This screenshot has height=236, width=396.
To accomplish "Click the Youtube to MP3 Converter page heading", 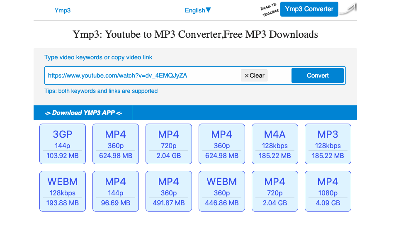I will point(195,34).
